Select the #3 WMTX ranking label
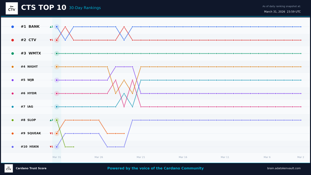 coord(31,53)
